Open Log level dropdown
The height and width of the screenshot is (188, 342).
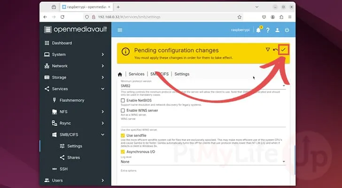(x=203, y=162)
